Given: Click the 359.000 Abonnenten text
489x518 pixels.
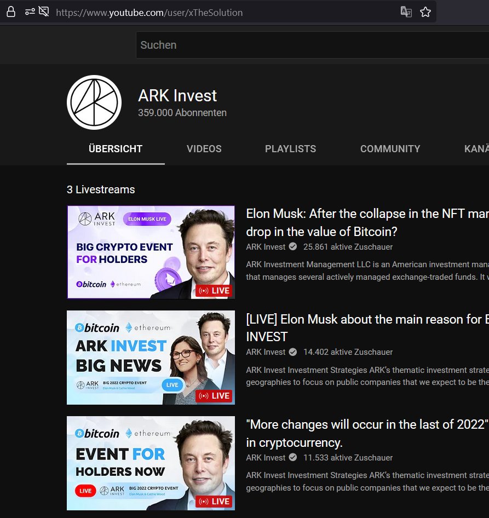Looking at the screenshot, I should point(182,113).
